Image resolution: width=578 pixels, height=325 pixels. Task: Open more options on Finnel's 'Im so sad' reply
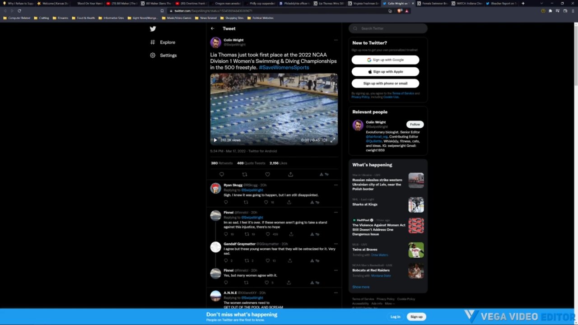tap(336, 212)
